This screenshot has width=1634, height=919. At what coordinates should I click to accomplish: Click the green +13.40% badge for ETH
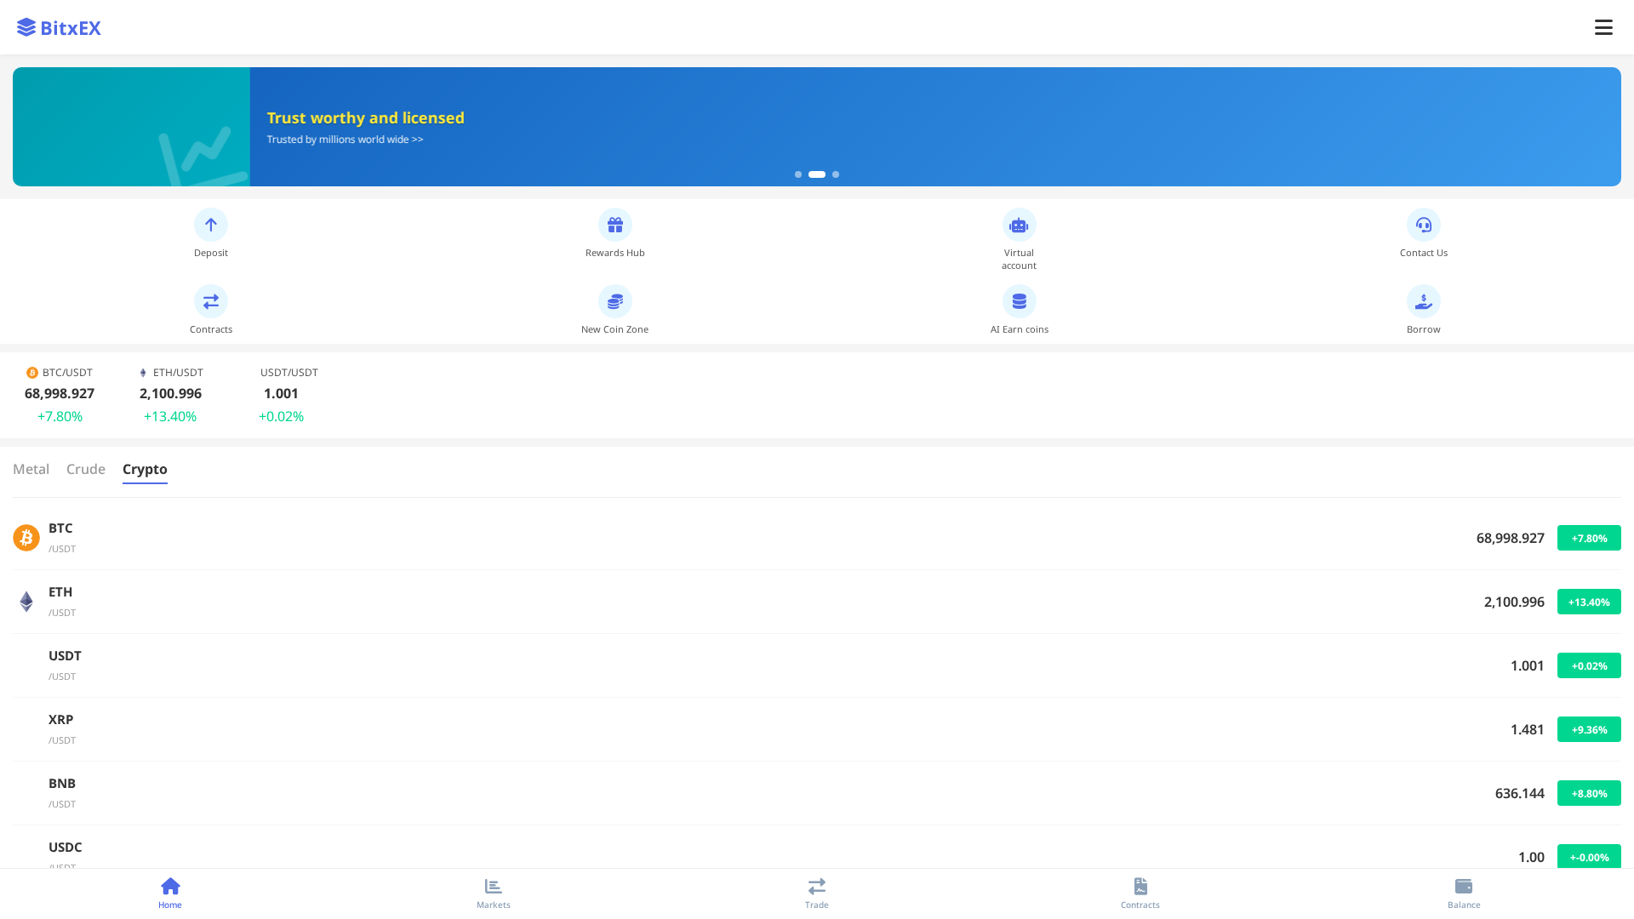coord(1588,602)
